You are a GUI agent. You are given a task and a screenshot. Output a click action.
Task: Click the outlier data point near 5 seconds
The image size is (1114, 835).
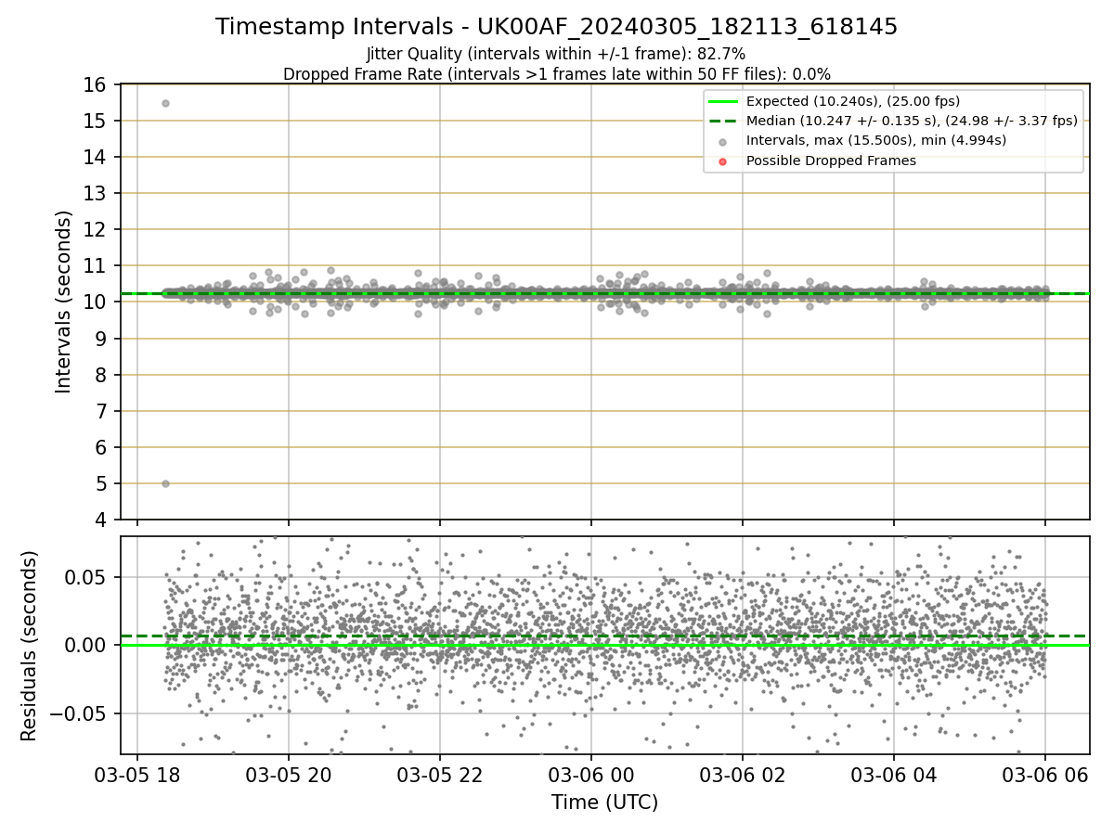click(x=165, y=483)
